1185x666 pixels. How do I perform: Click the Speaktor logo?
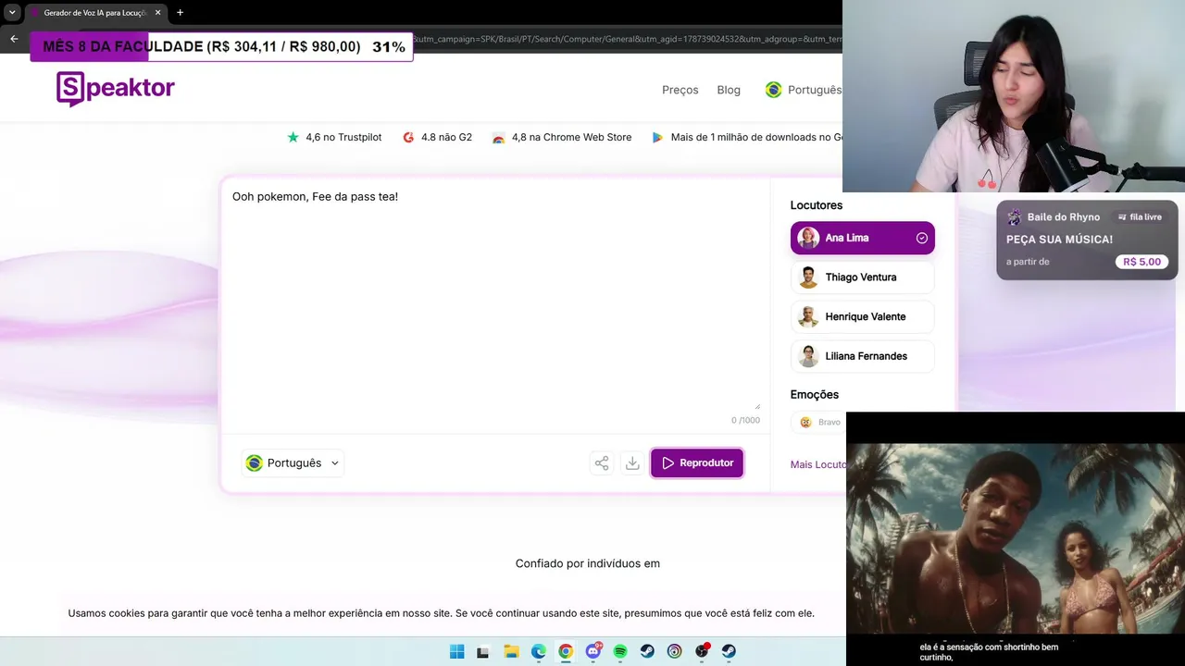pyautogui.click(x=116, y=89)
